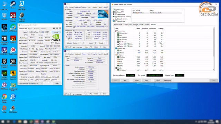Image resolution: width=221 pixels, height=124 pixels.
Task: Click the scroll up arrow in AIDA64 statistics
Action: click(213, 28)
